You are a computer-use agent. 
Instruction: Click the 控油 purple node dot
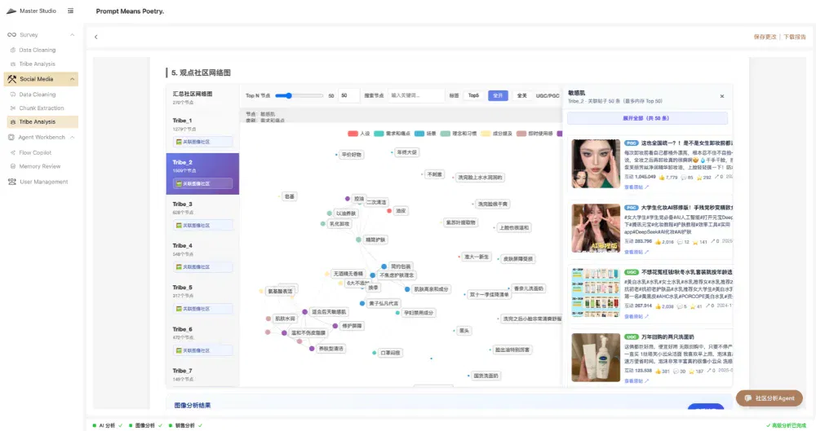(x=348, y=199)
